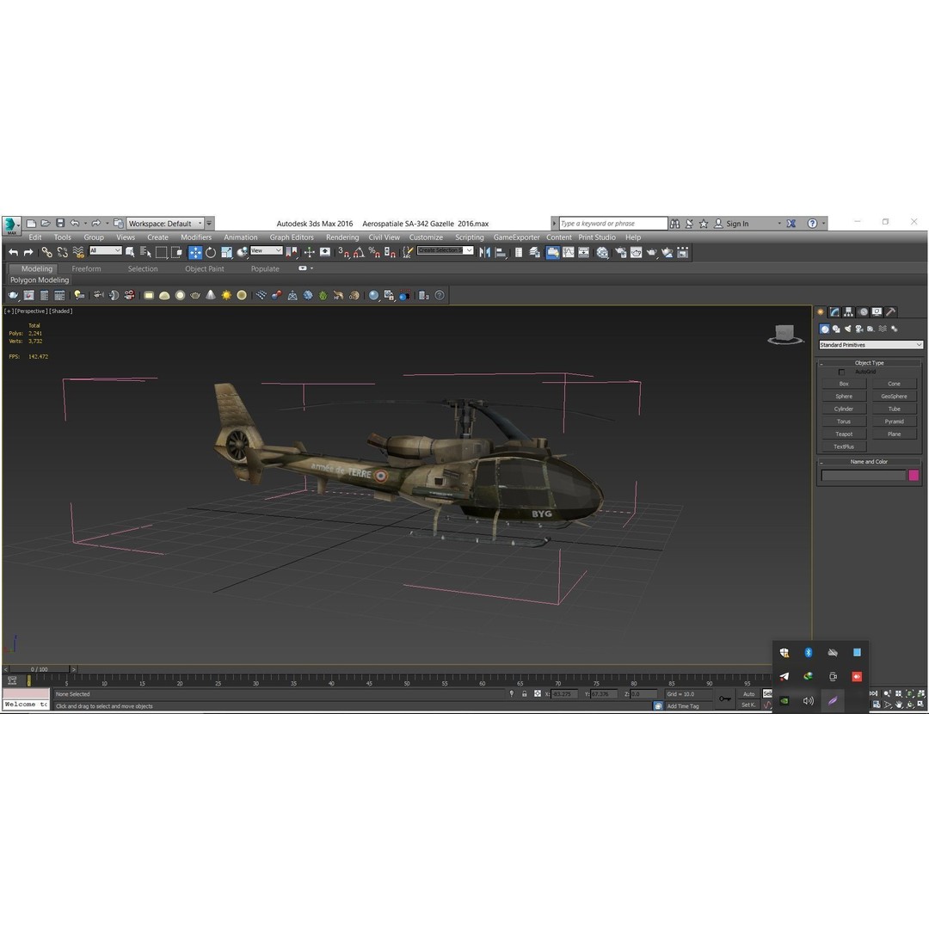Collapse the Object Type rollout
929x929 pixels.
[869, 363]
